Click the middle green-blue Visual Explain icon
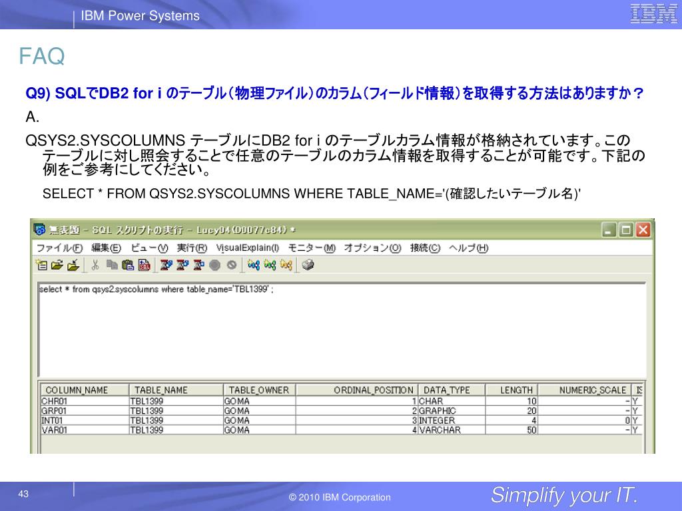 coord(270,265)
